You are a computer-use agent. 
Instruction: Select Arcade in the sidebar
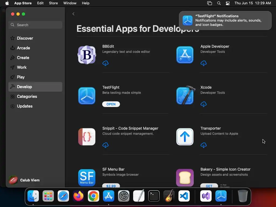[35, 48]
